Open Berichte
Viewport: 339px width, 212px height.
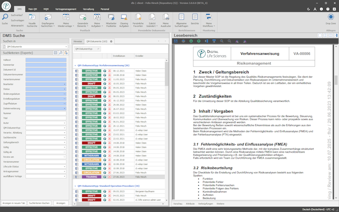pyautogui.click(x=195, y=19)
